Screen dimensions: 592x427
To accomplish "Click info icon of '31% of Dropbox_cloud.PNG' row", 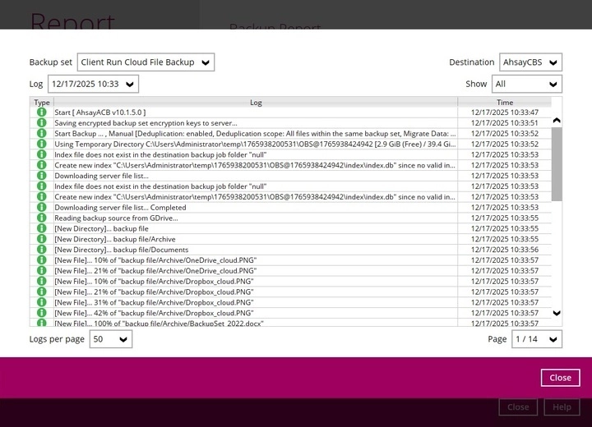I will click(42, 302).
